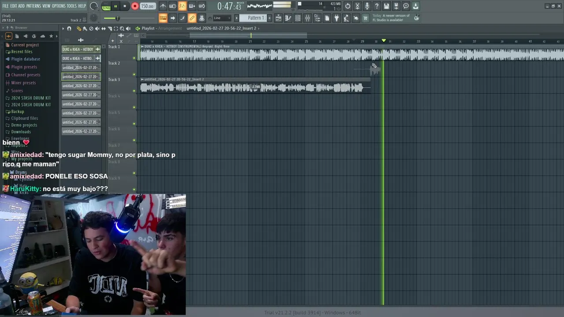The image size is (564, 317).
Task: Open the Playlist options menu arrow
Action: click(x=63, y=29)
